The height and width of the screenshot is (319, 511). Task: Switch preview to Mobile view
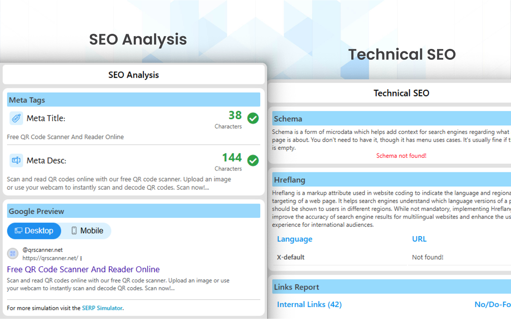click(87, 230)
